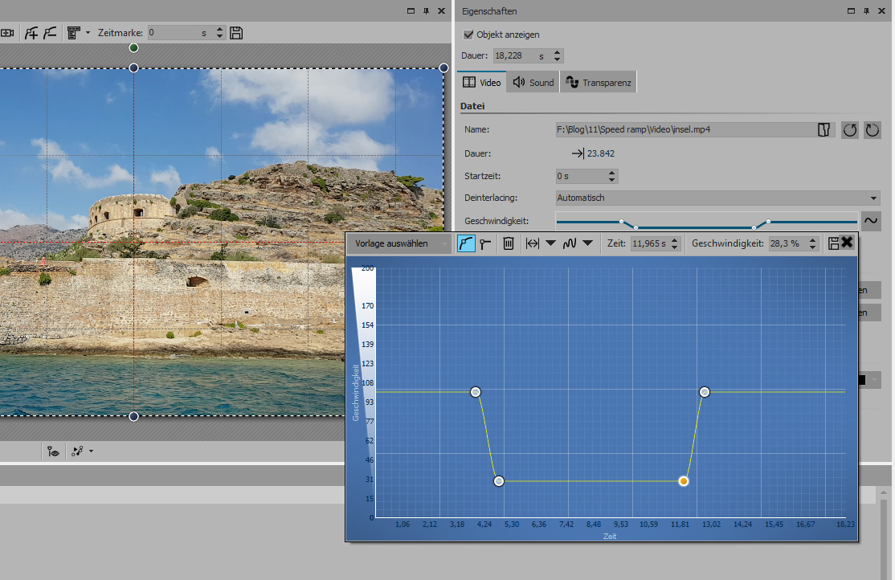895x580 pixels.
Task: Click the horizontal stretch arrows icon
Action: click(532, 243)
